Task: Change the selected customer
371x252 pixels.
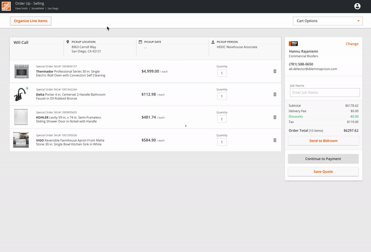Action: pos(352,44)
